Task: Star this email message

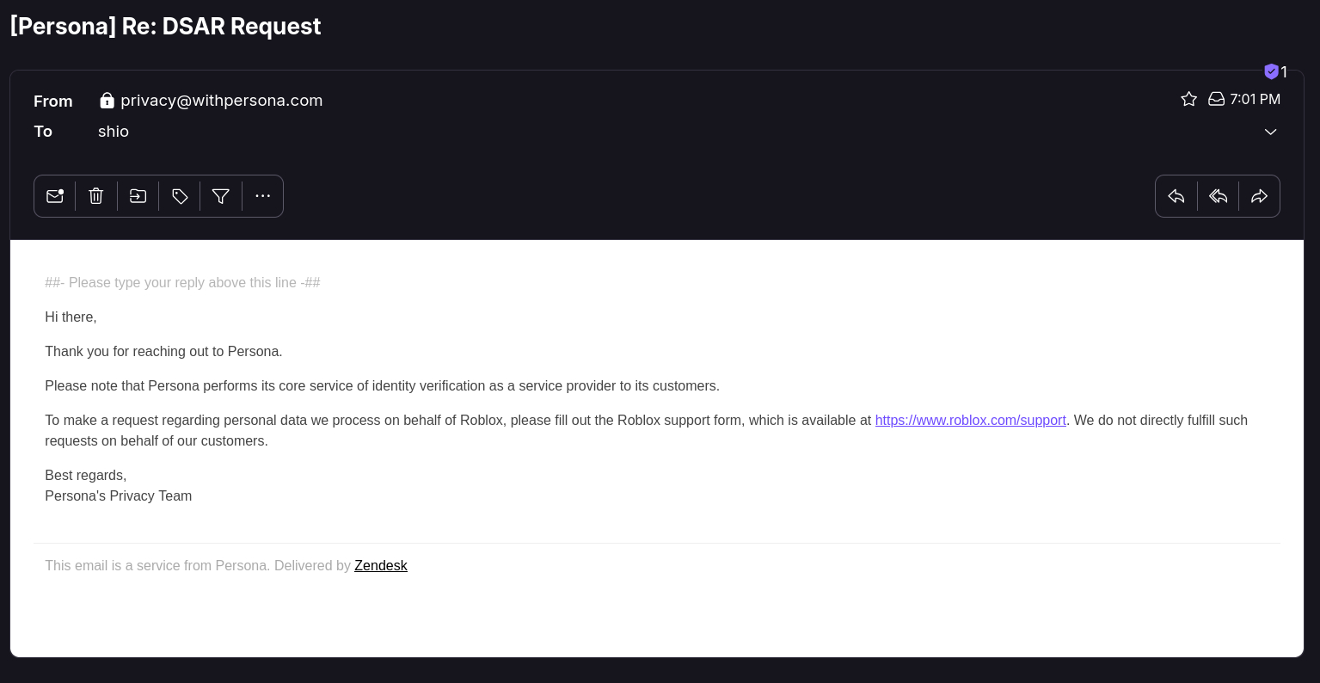Action: pyautogui.click(x=1188, y=99)
